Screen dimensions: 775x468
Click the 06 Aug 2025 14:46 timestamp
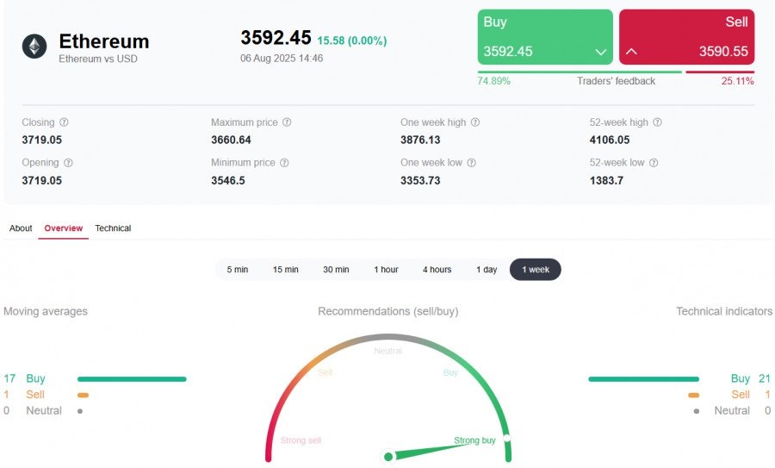tap(282, 59)
